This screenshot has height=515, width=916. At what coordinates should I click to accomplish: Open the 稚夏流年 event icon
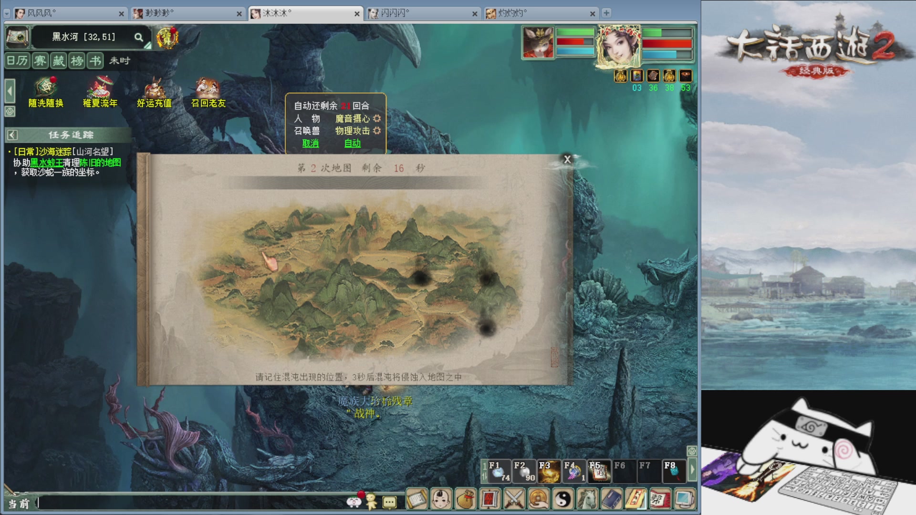pos(100,92)
